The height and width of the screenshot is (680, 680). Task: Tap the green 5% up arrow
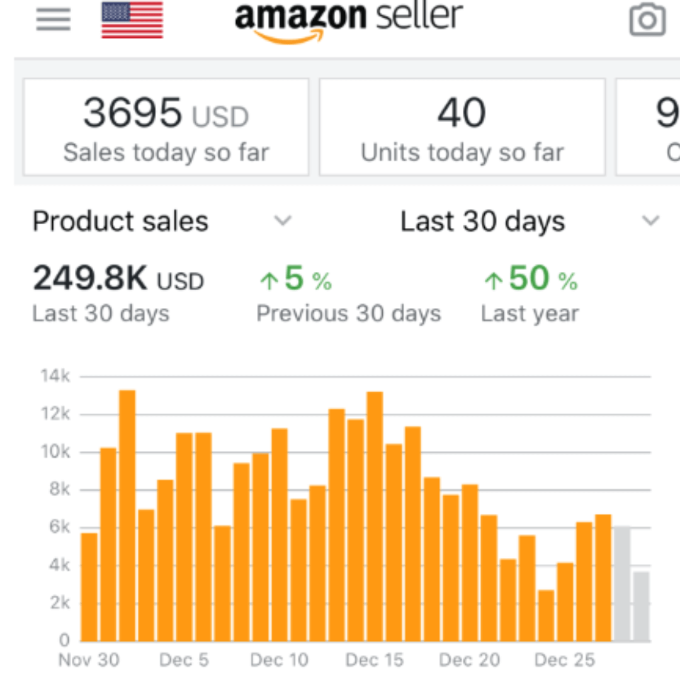pyautogui.click(x=269, y=281)
